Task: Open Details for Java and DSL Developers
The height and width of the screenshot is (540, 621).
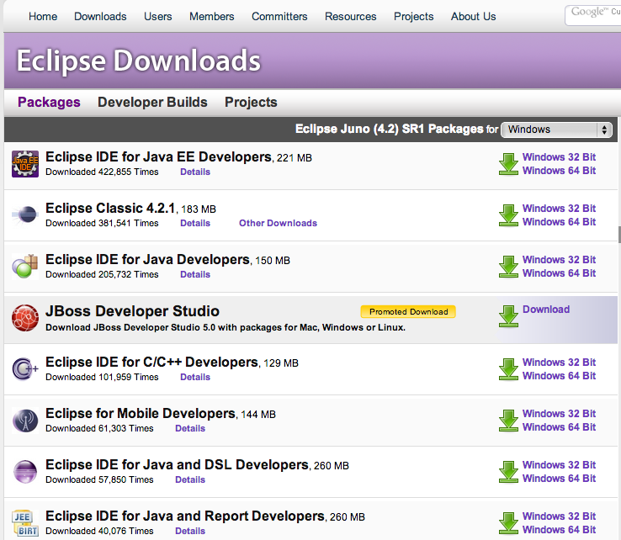Action: [190, 479]
